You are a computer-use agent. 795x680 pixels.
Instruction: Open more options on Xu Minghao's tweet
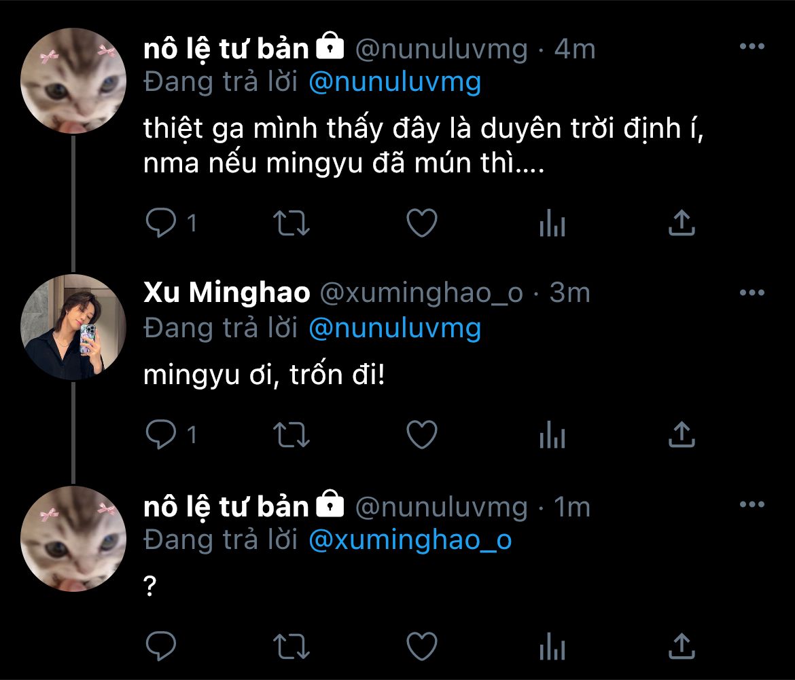[x=752, y=292]
